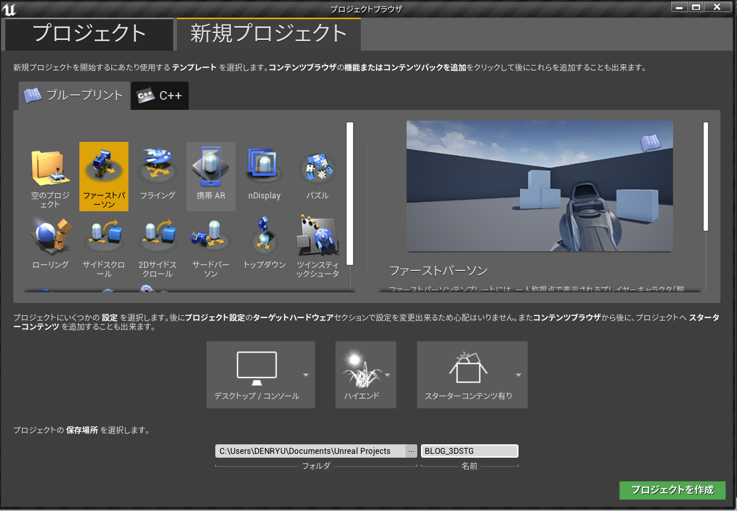Choose the 携帯 AR template
The image size is (737, 511).
(x=211, y=177)
